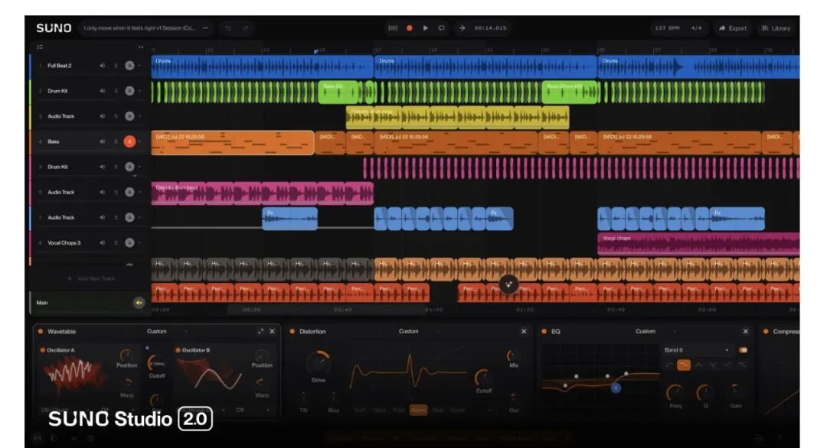Select the Vocal Chops 3 track name

(64, 242)
